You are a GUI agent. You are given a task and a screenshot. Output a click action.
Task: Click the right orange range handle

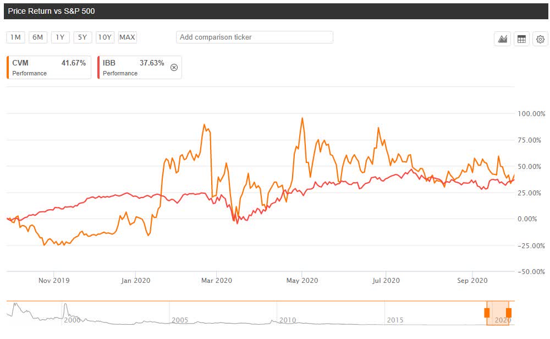pyautogui.click(x=509, y=313)
